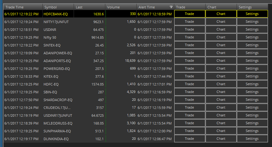The image size is (272, 147).
Task: Click Trade for DLINKINDIA-EQ
Action: pos(189,139)
